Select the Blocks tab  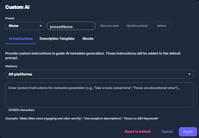click(88, 39)
